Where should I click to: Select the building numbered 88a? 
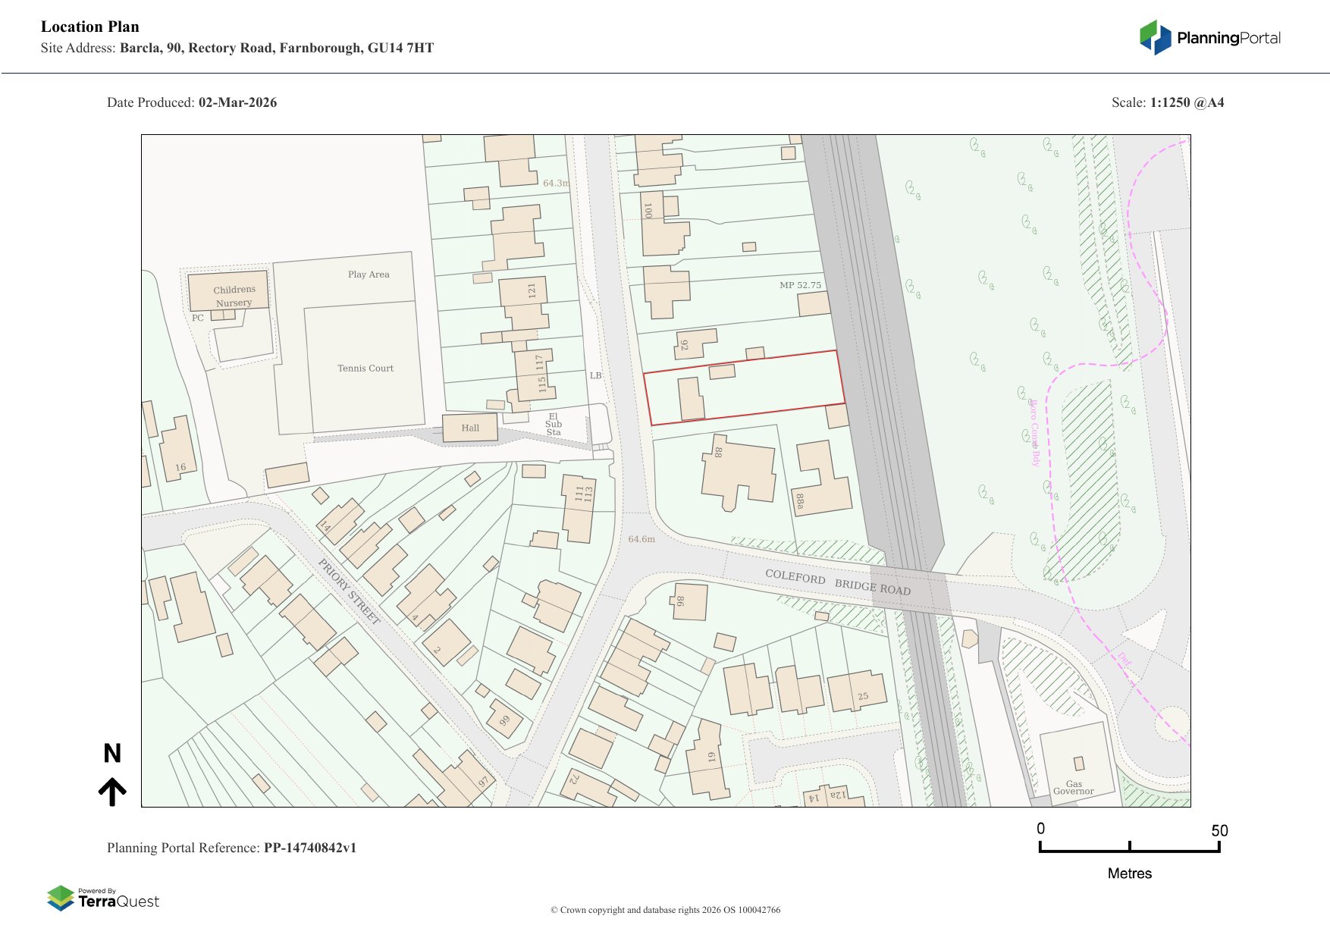[823, 481]
